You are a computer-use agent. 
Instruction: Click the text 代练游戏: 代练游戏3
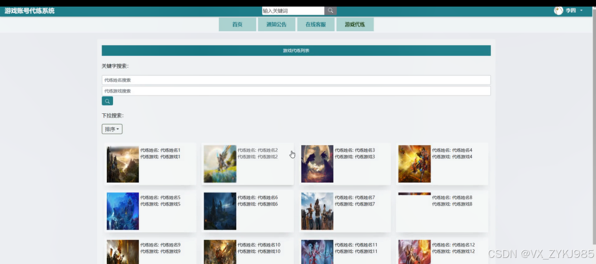[x=355, y=157]
